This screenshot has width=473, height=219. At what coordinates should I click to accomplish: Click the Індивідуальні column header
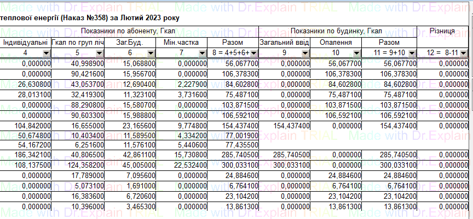25,42
